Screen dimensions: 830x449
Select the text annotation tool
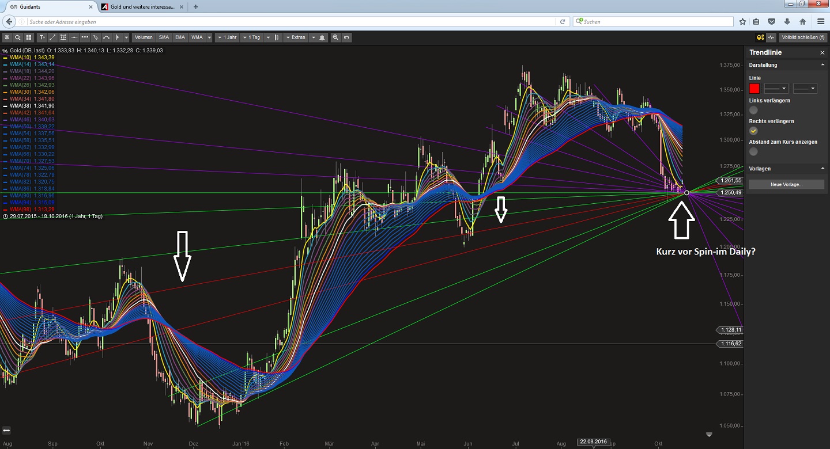click(x=42, y=37)
